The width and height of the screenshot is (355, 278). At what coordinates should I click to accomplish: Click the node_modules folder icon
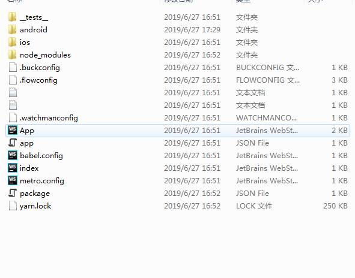tap(12, 55)
